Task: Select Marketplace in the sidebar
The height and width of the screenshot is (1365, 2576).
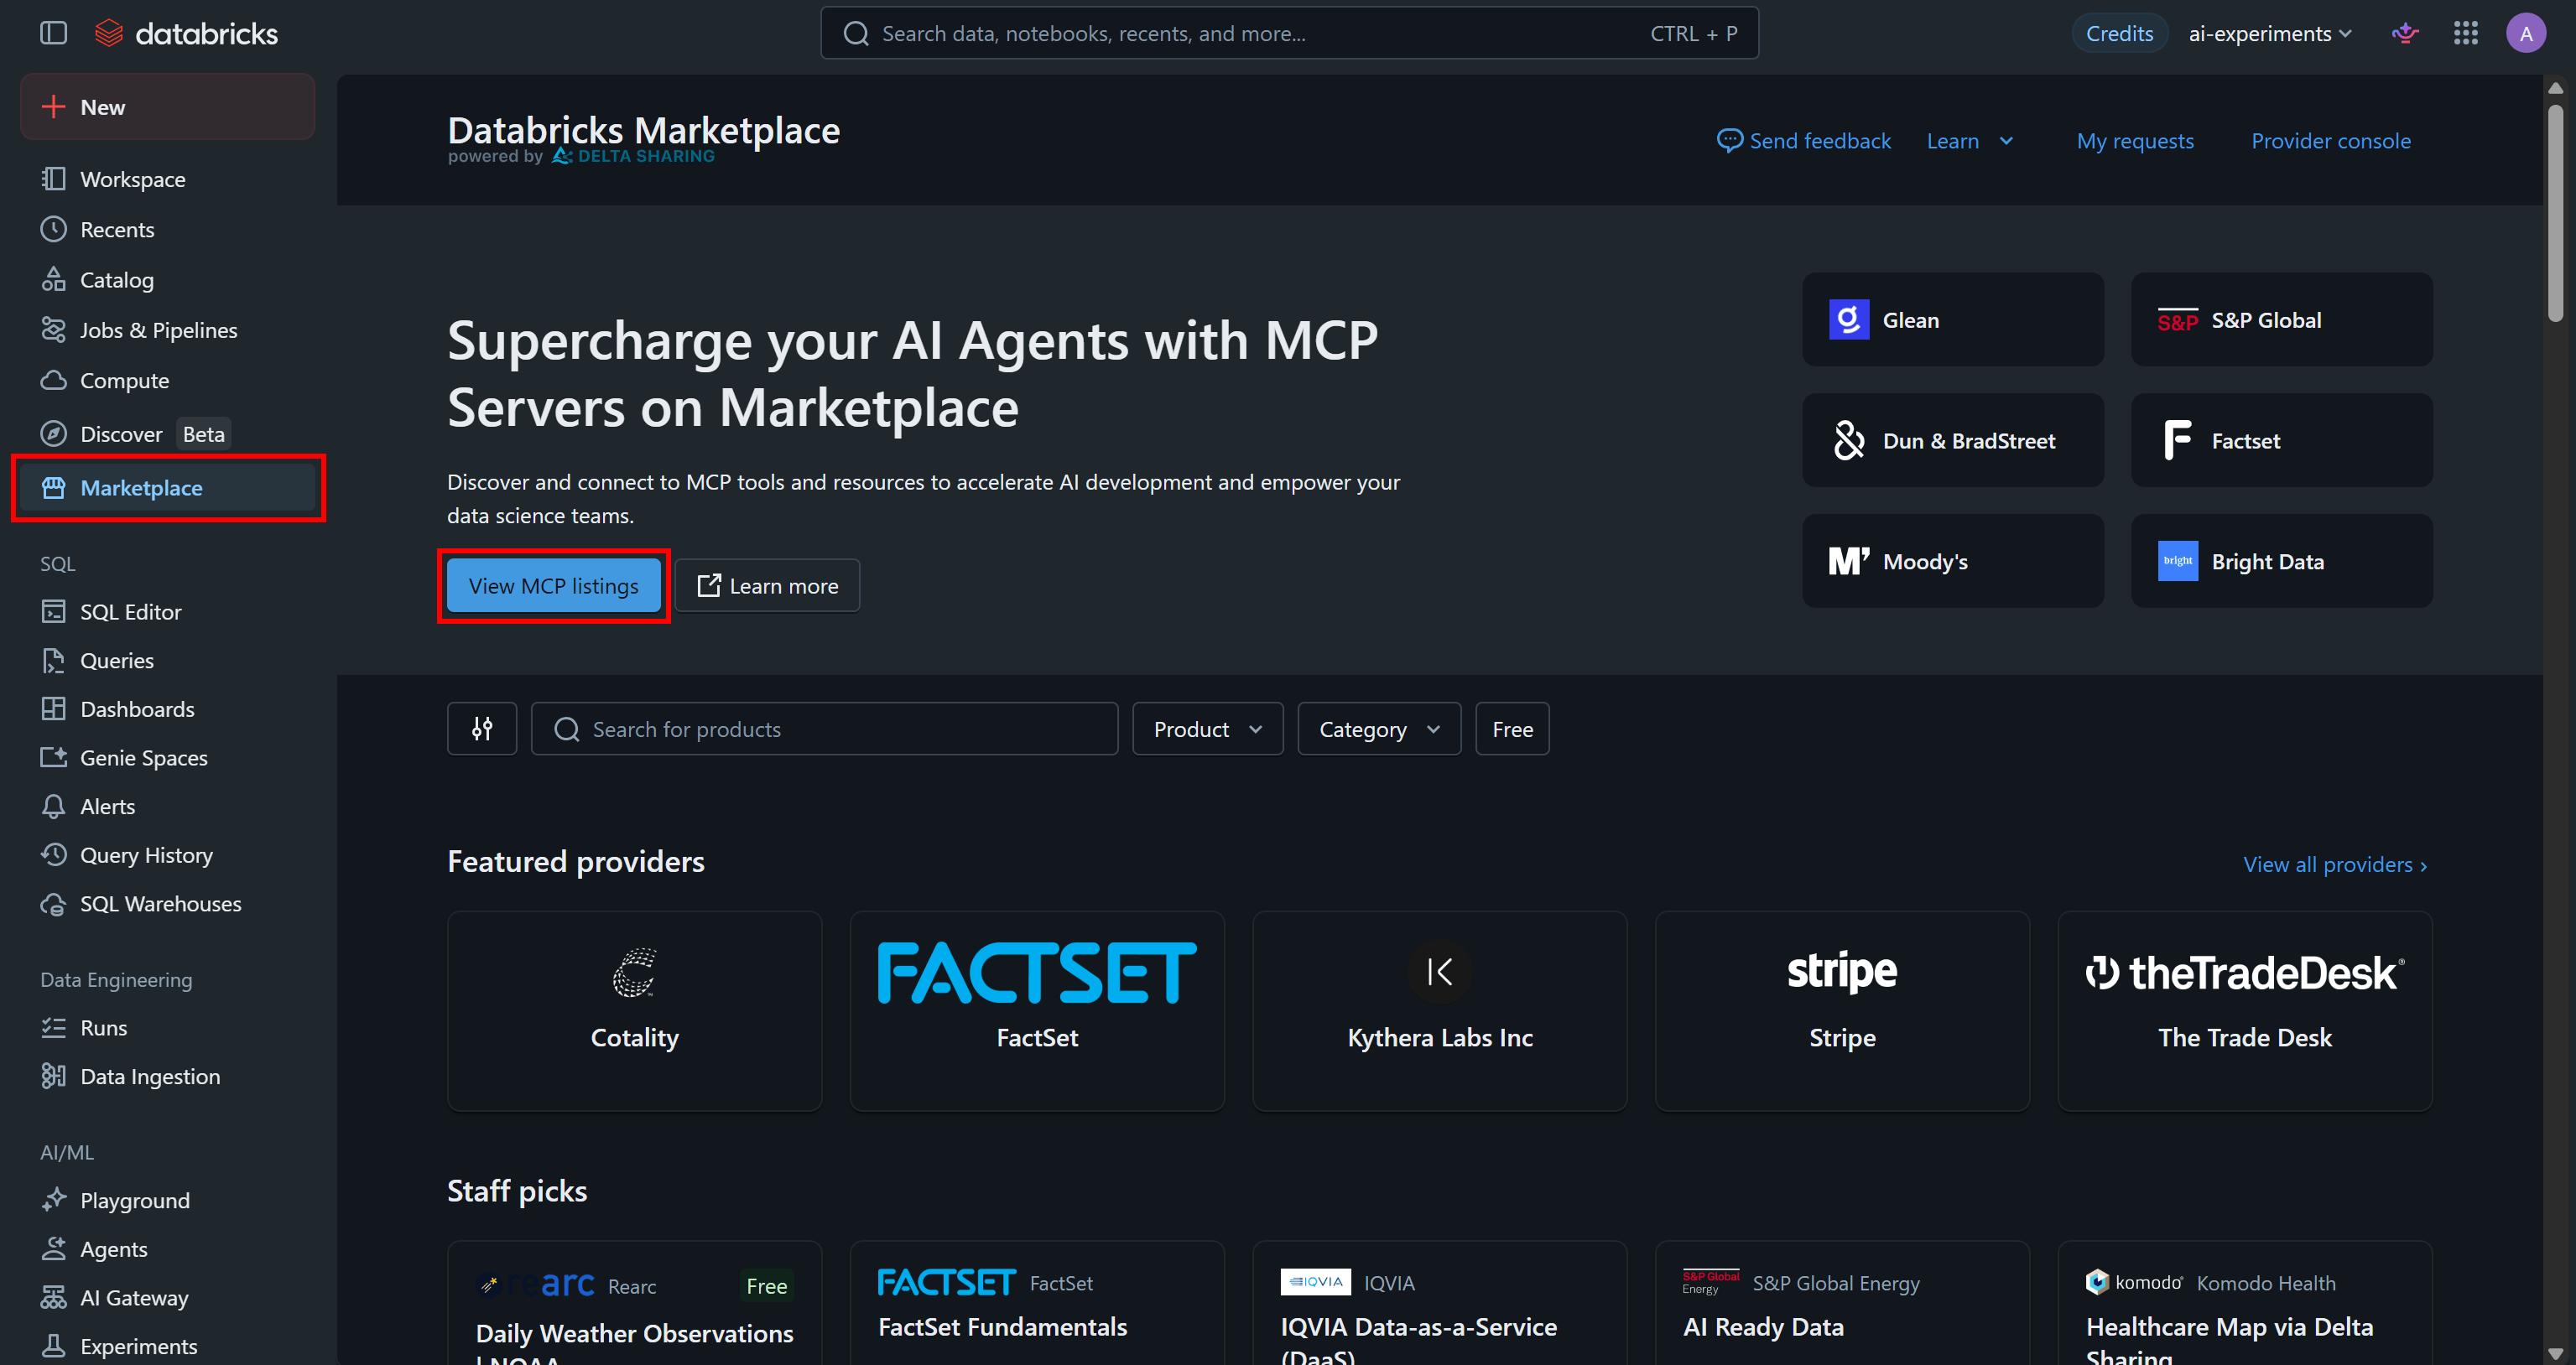Action: [x=168, y=488]
